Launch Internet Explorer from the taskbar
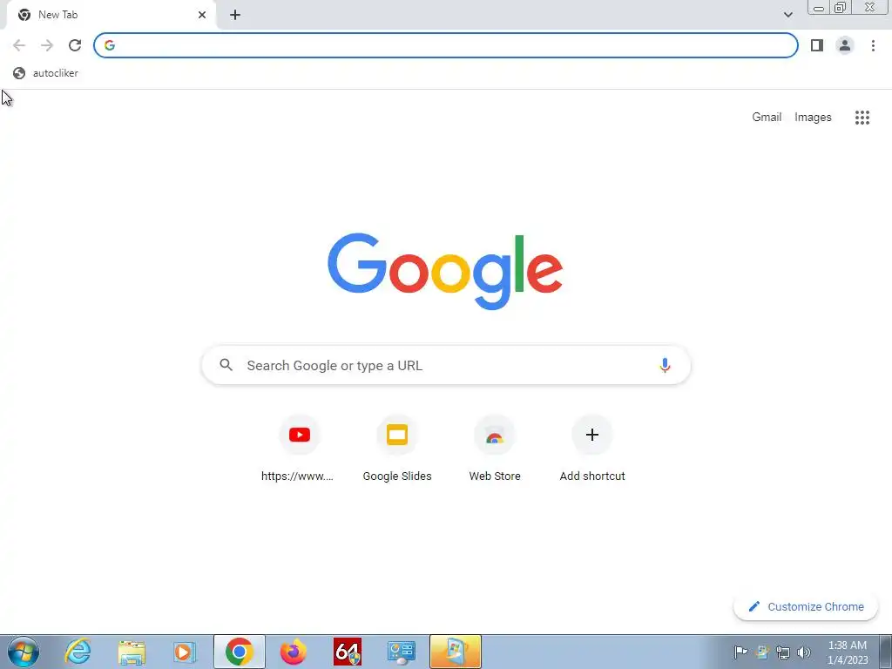Screen dimensions: 892x669 pyautogui.click(x=78, y=652)
